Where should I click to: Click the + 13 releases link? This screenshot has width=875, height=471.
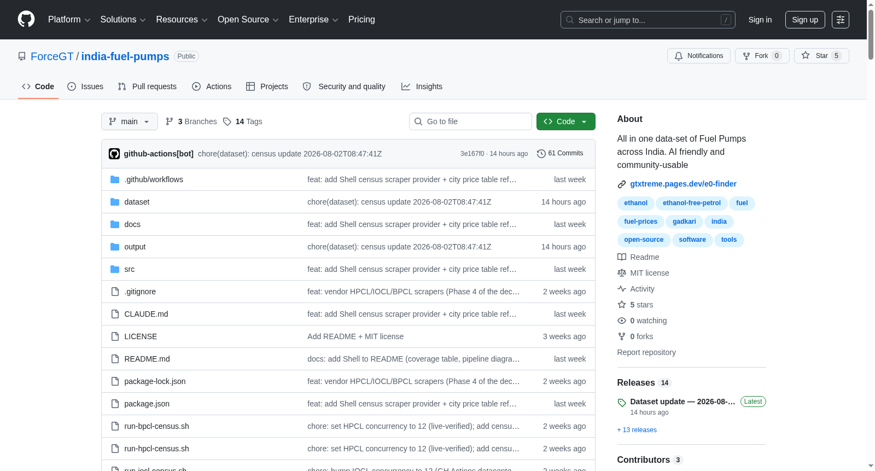tap(637, 430)
